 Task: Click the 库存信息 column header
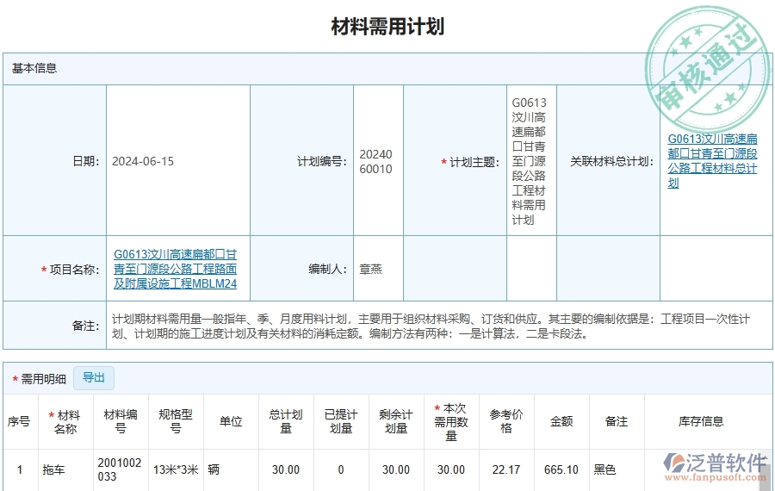coord(701,421)
